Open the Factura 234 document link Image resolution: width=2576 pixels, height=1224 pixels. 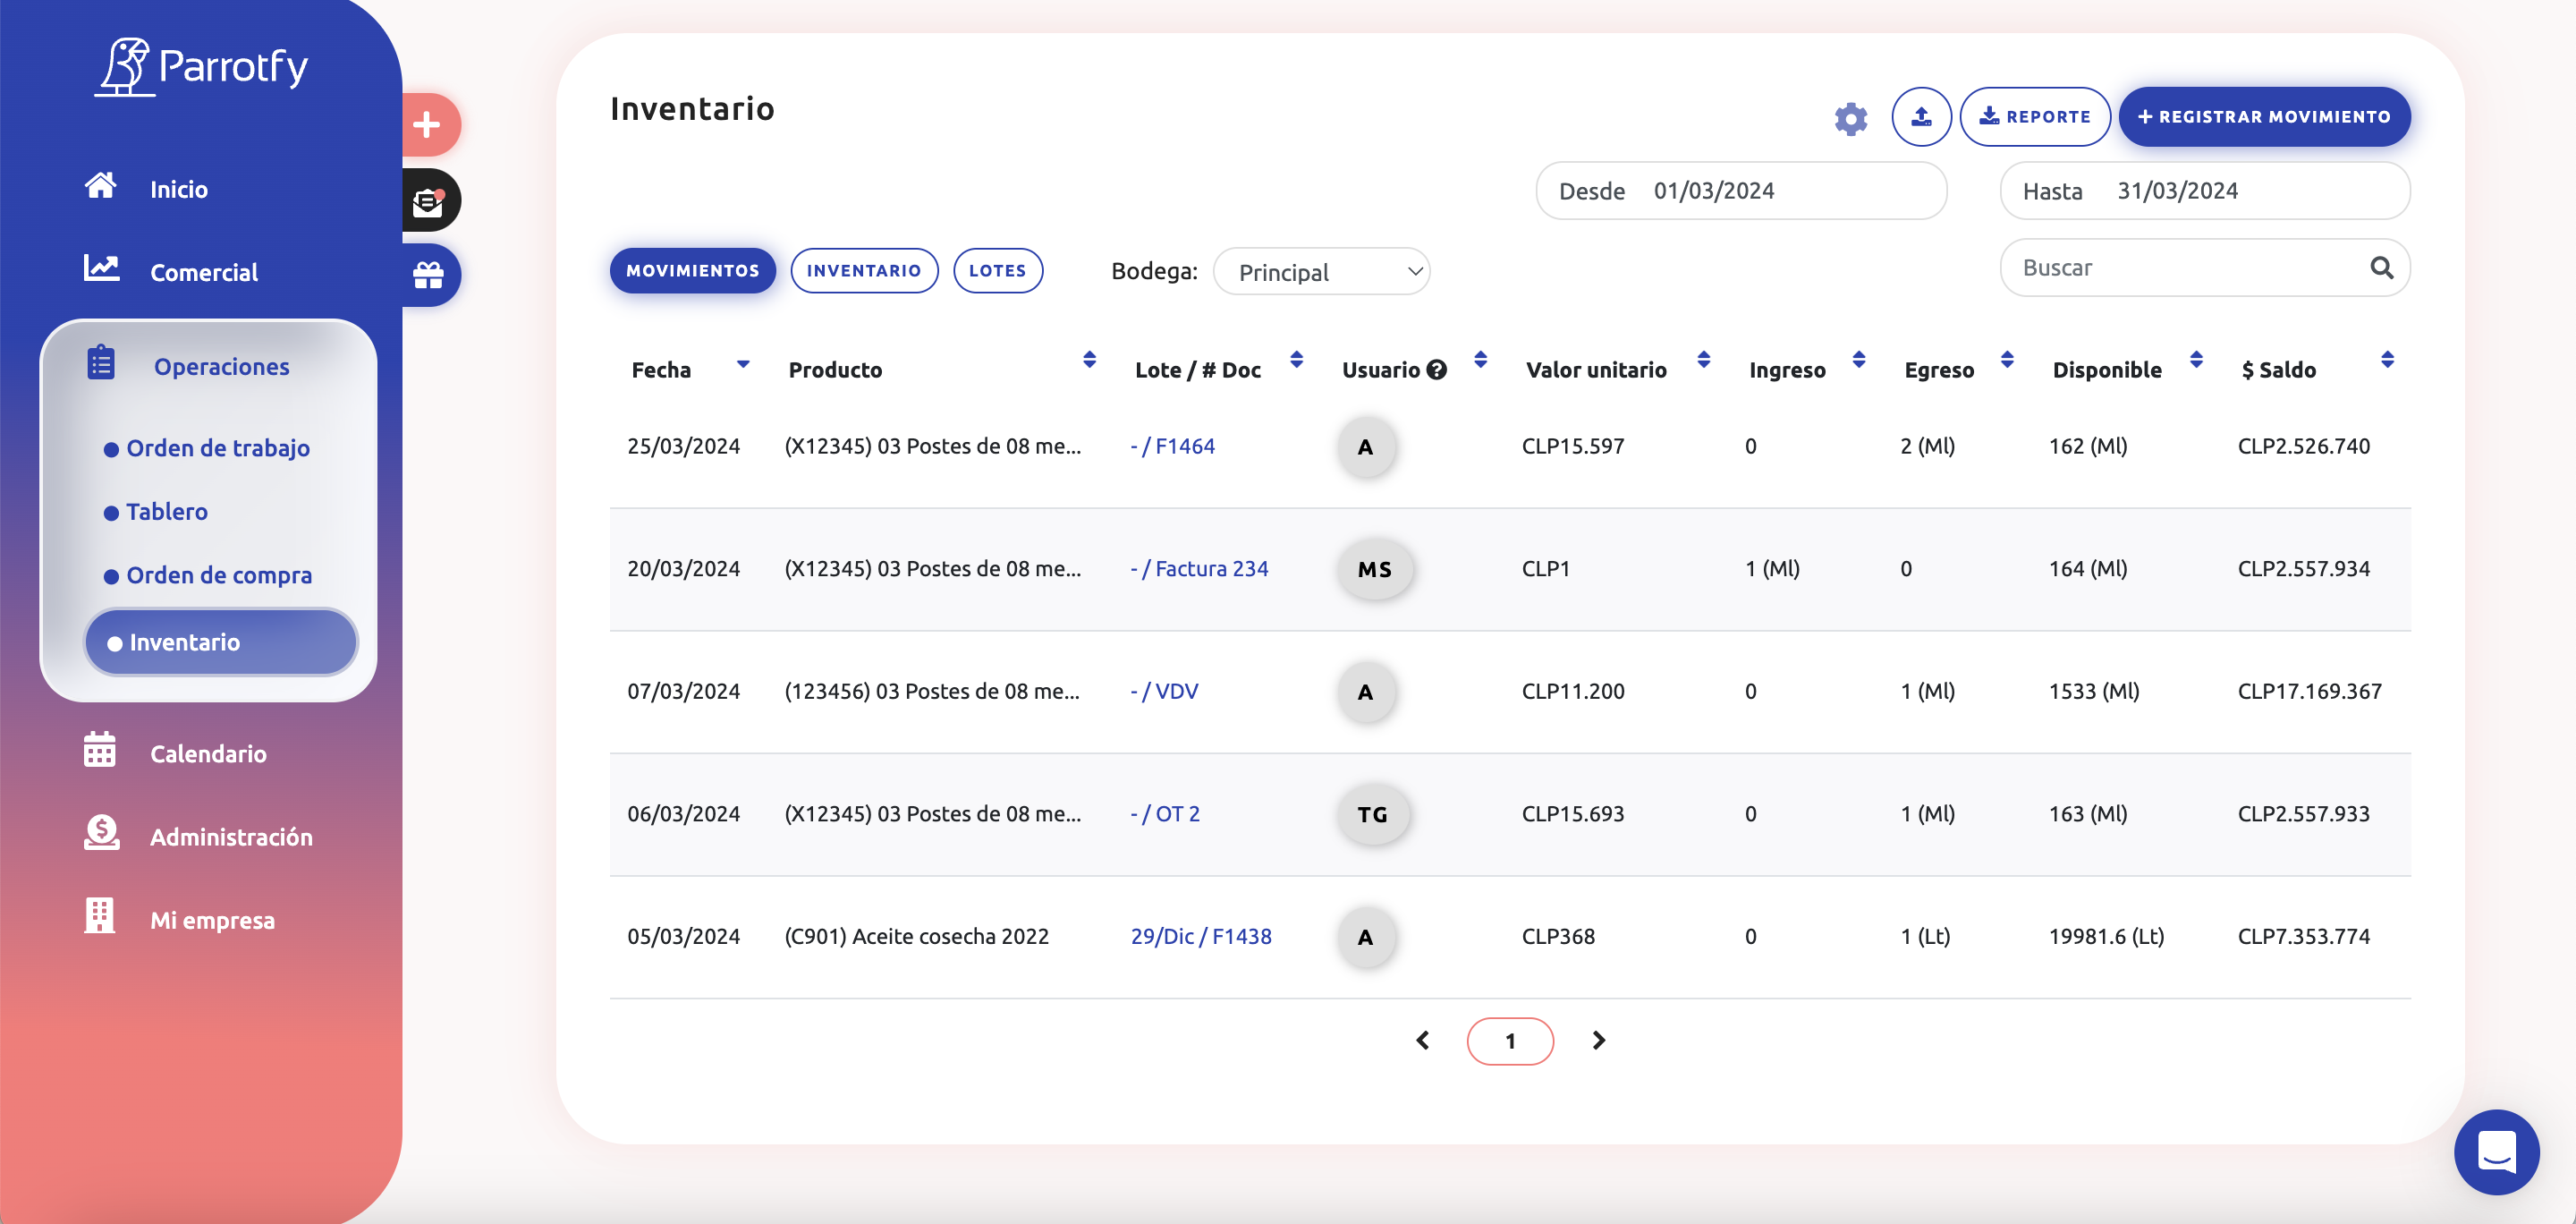[1199, 570]
